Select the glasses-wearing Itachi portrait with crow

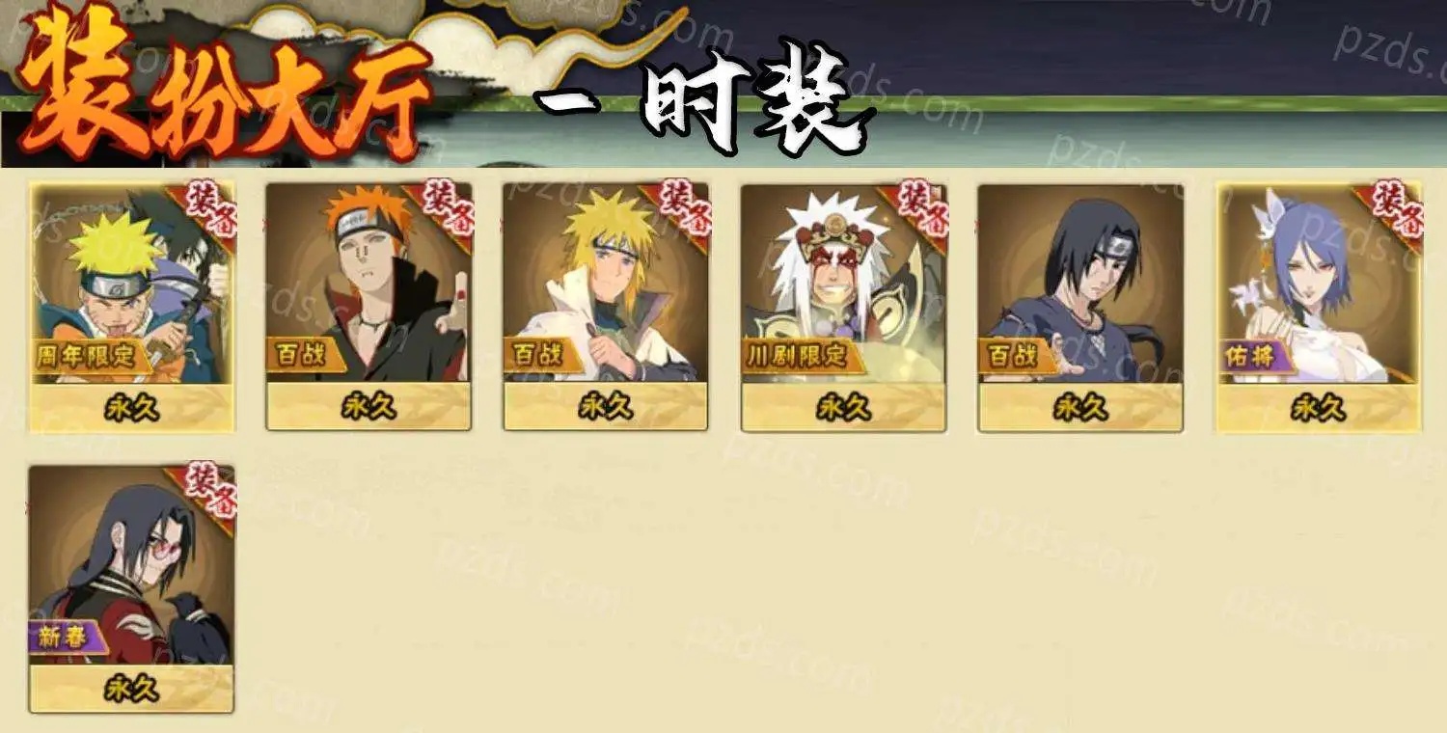131,565
